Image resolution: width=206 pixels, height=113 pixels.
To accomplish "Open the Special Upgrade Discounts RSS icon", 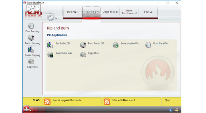I will (x=47, y=102).
